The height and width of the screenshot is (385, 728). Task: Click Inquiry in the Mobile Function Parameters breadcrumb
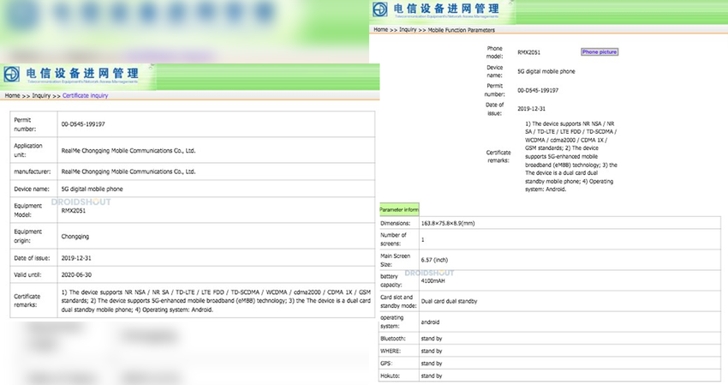(x=407, y=30)
